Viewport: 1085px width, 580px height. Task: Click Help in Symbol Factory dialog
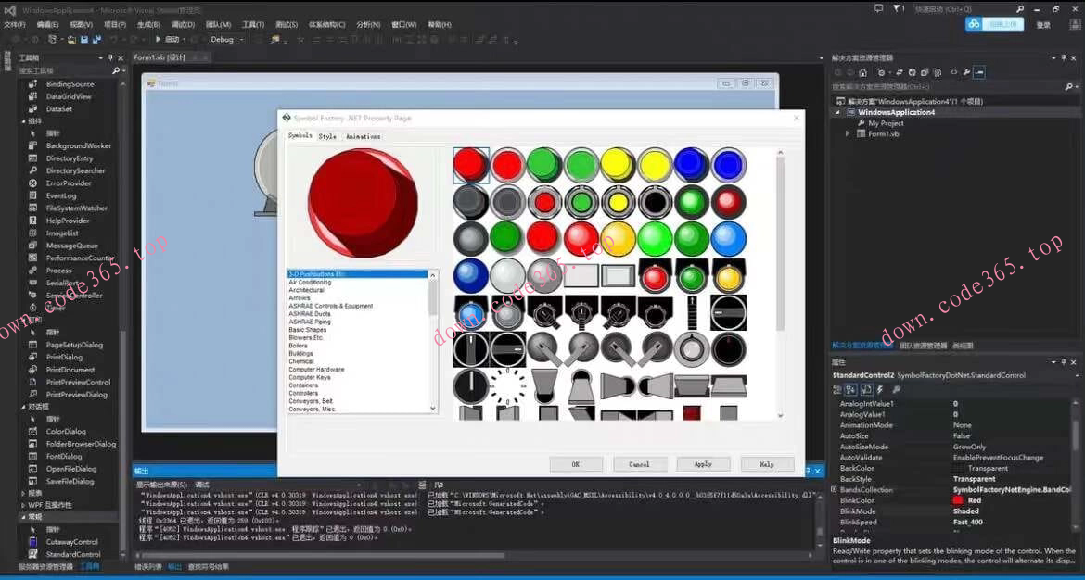[767, 464]
